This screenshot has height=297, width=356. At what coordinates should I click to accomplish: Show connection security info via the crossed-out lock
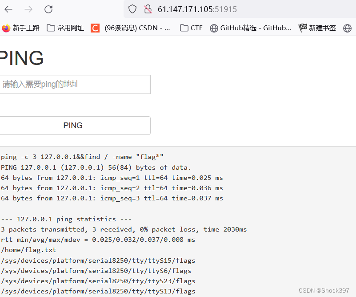(x=148, y=9)
